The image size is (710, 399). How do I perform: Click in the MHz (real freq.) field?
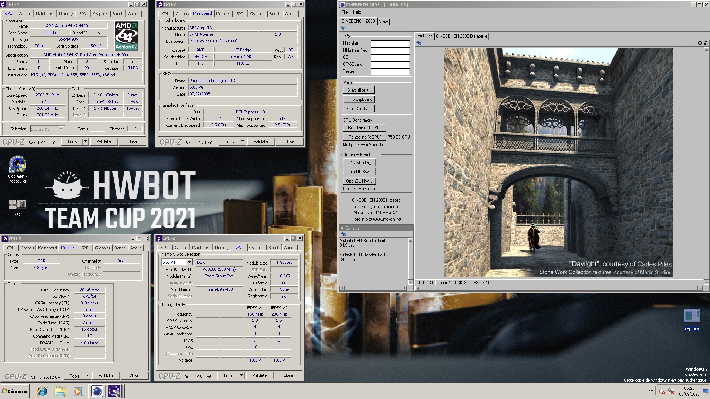pyautogui.click(x=390, y=50)
